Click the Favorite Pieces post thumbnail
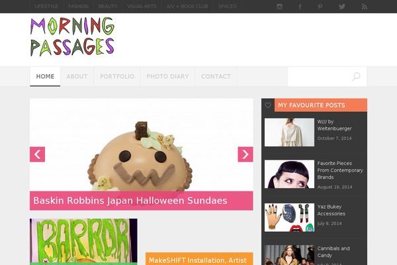The image size is (397, 265). point(289,174)
